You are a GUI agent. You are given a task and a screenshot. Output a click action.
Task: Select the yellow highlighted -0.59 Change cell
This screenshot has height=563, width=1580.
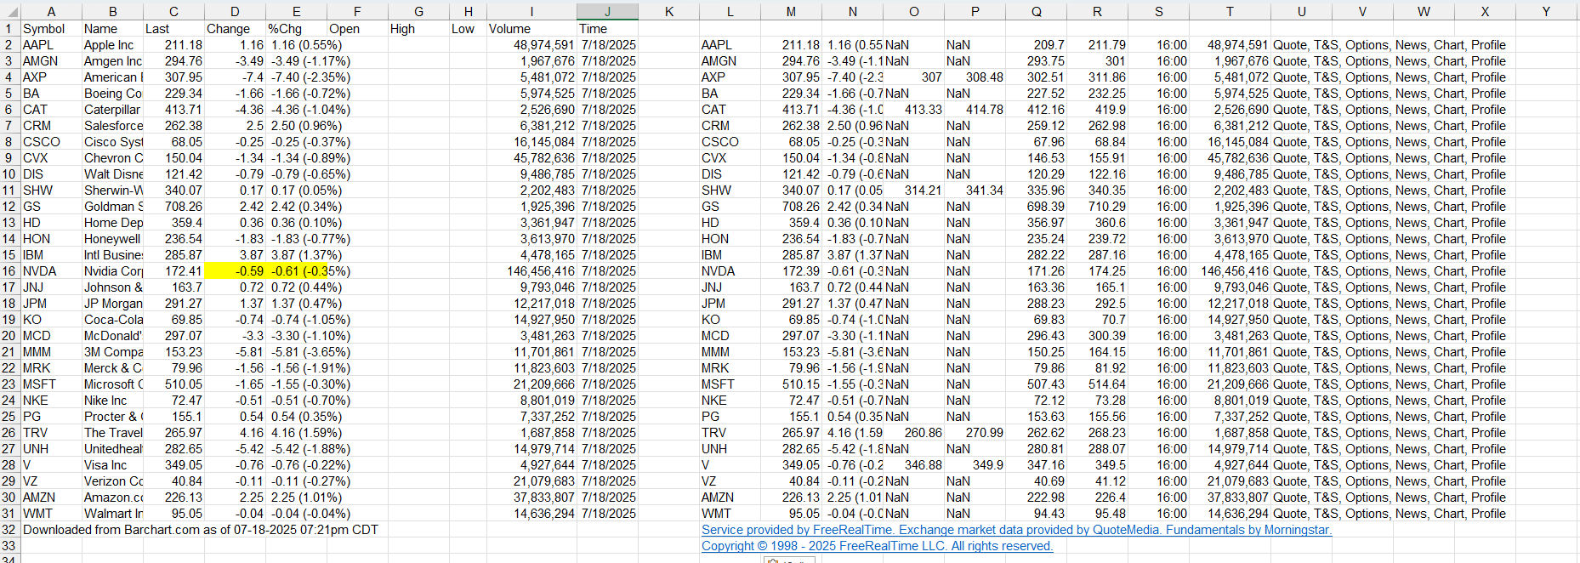(235, 271)
